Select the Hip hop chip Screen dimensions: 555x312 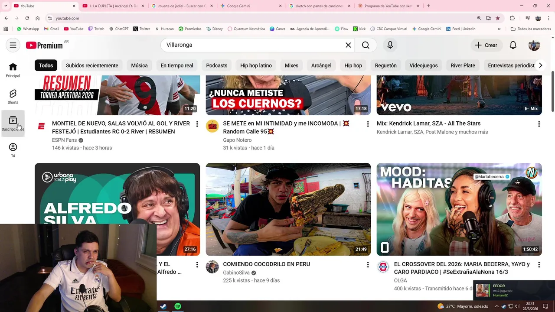[x=353, y=65]
